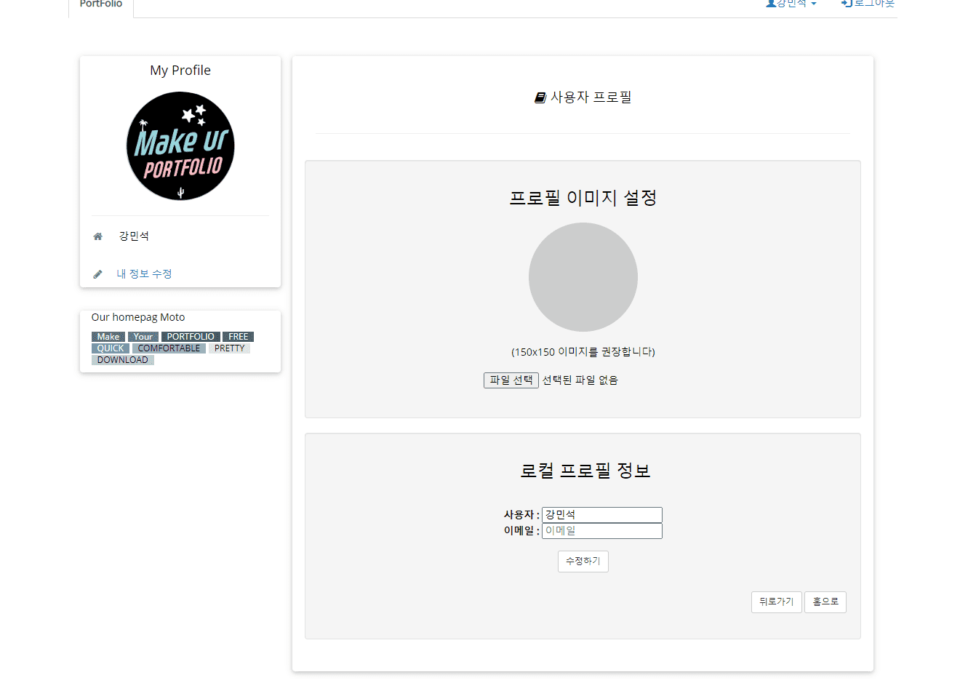Click the QUICK tag label

pos(111,348)
